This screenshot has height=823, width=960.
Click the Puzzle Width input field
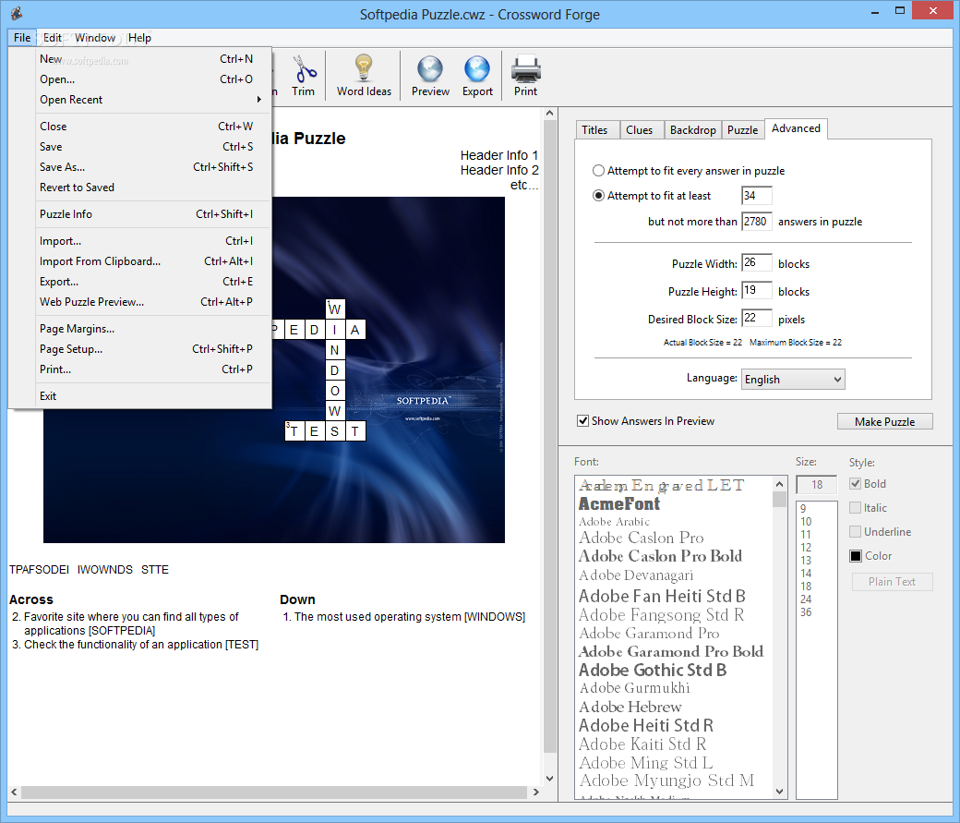point(756,263)
